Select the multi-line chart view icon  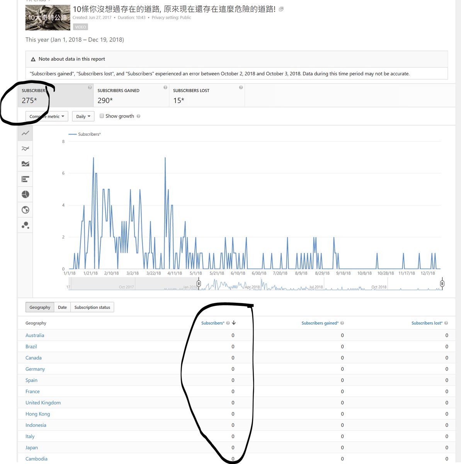(26, 148)
